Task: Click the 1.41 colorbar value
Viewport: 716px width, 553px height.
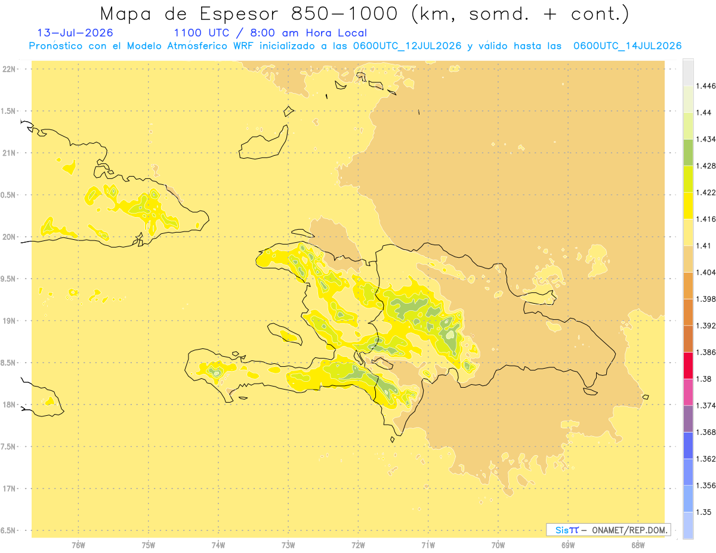Action: [703, 245]
